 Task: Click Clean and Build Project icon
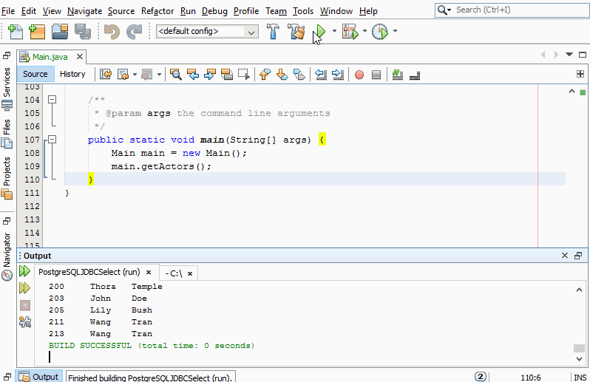(296, 32)
